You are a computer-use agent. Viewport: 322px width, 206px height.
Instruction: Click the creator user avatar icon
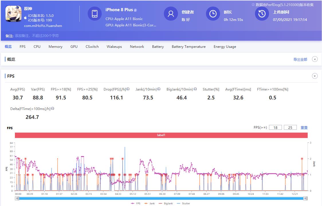pos(171,14)
